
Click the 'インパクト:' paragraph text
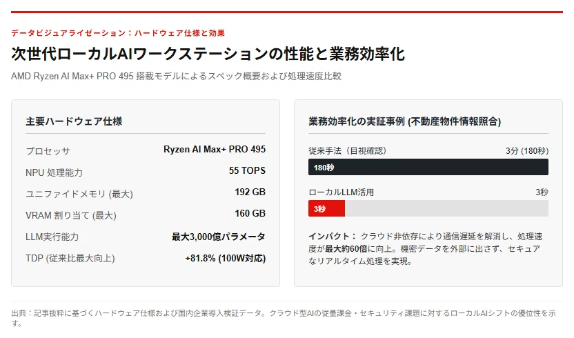pyautogui.click(x=425, y=248)
